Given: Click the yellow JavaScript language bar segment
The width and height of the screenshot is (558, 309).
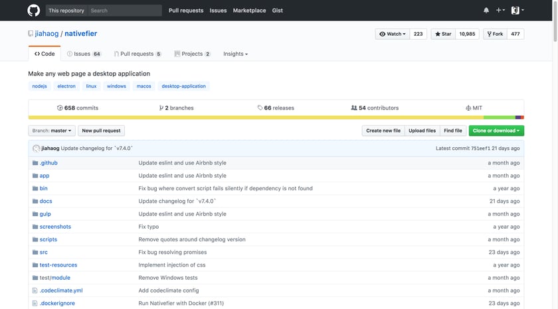Looking at the screenshot, I should pyautogui.click(x=256, y=117).
